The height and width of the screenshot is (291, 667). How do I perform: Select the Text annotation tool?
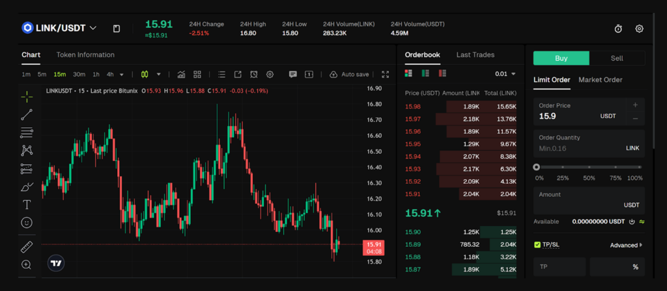(27, 205)
